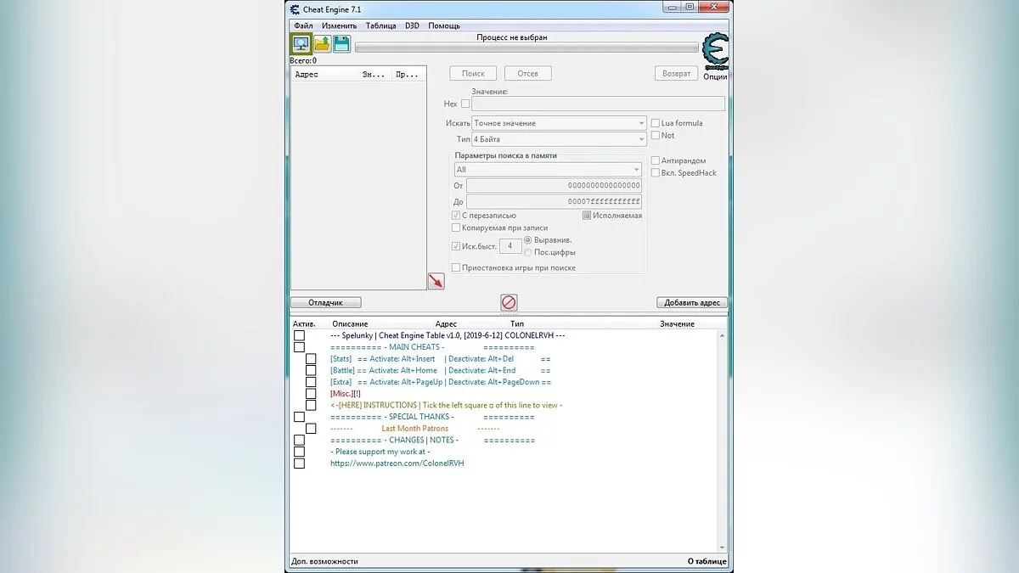This screenshot has height=573, width=1019.
Task: Tick the MAIN CHEATS row checkbox
Action: (299, 347)
